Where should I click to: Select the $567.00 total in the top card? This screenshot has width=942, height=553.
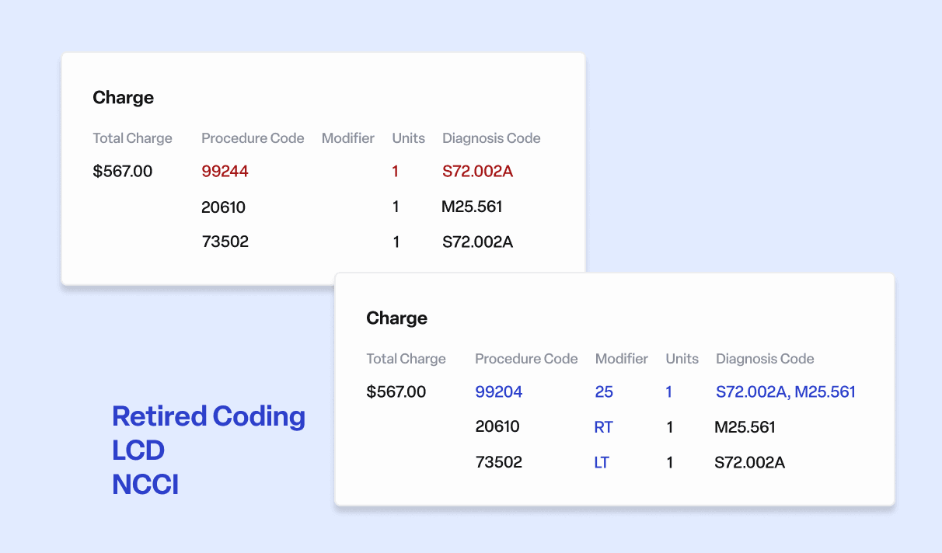click(x=122, y=172)
